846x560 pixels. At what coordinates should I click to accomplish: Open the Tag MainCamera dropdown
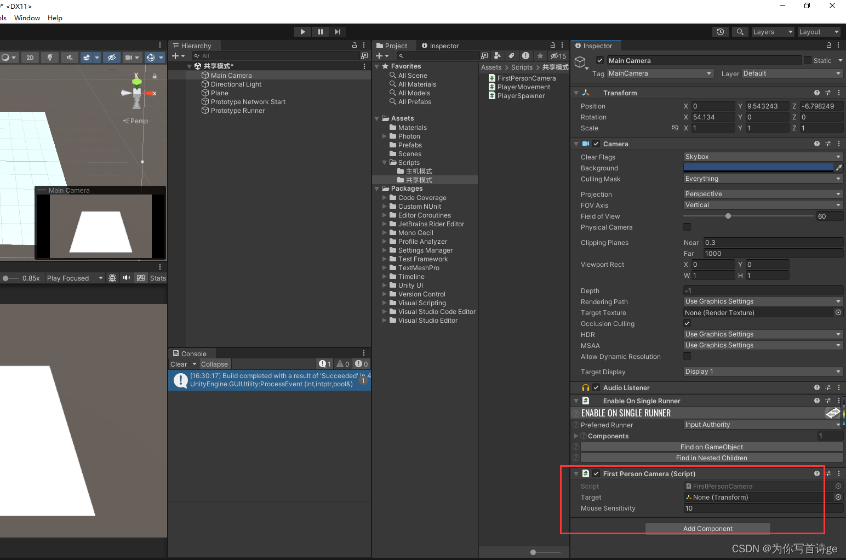coord(660,73)
